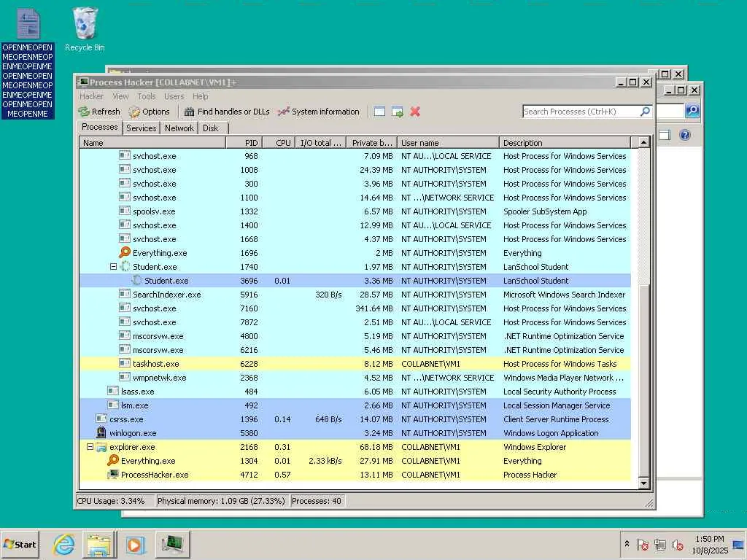Click the process list scroll up arrow
Viewport: 747px width, 560px height.
coord(643,142)
